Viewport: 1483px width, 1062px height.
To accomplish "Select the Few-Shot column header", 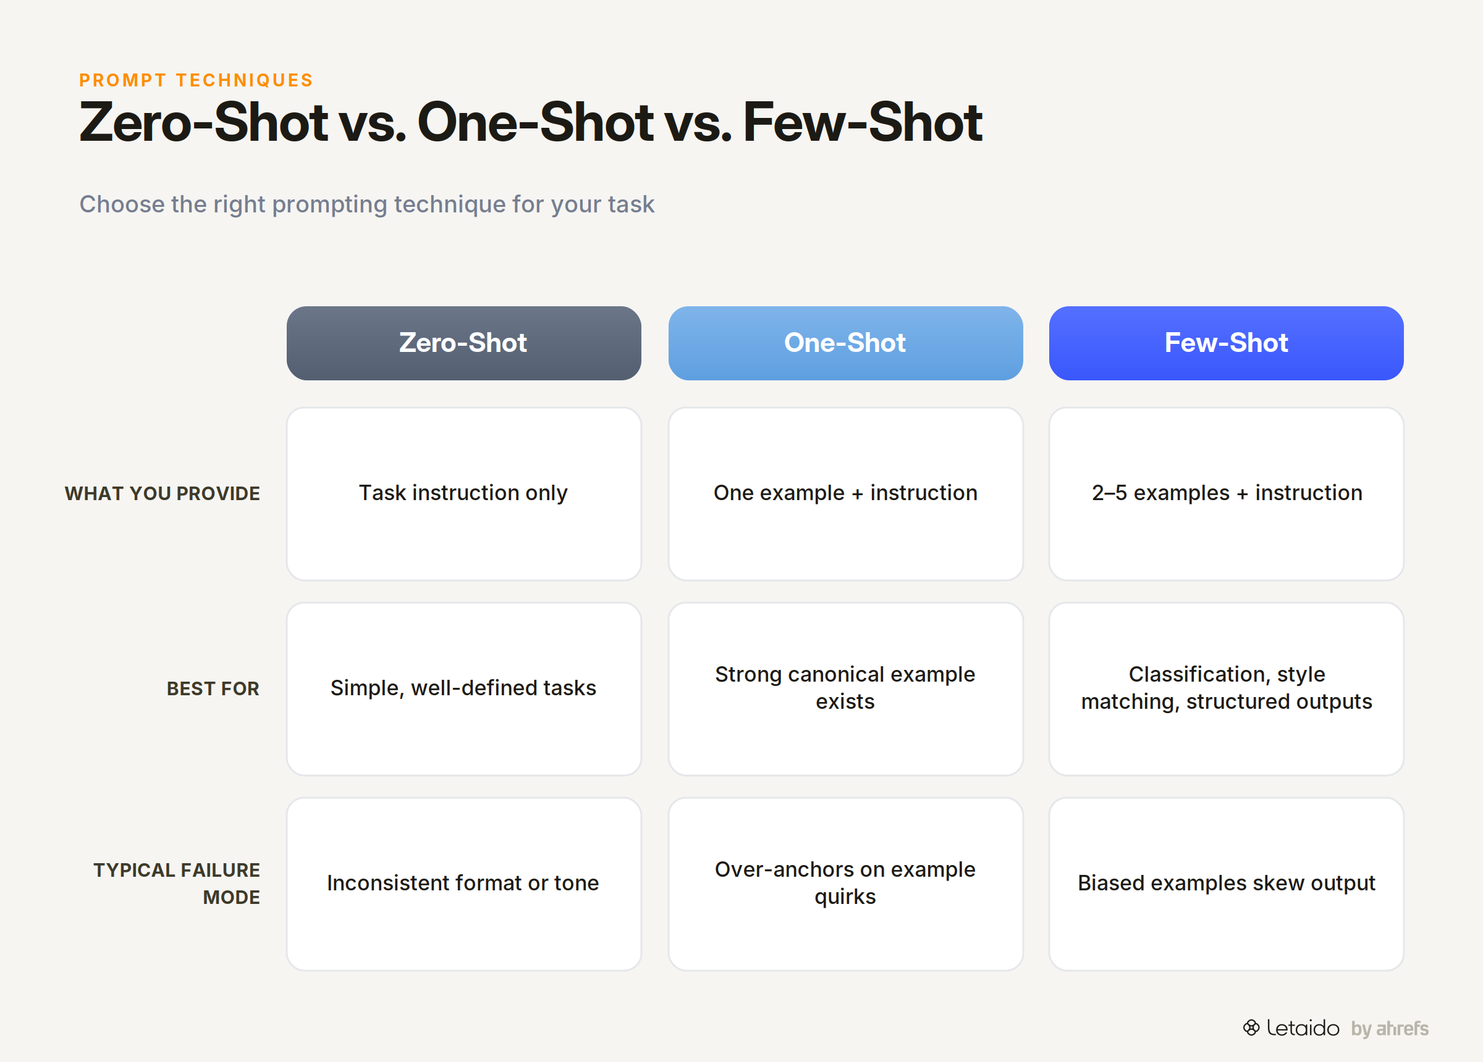I will [x=1226, y=343].
